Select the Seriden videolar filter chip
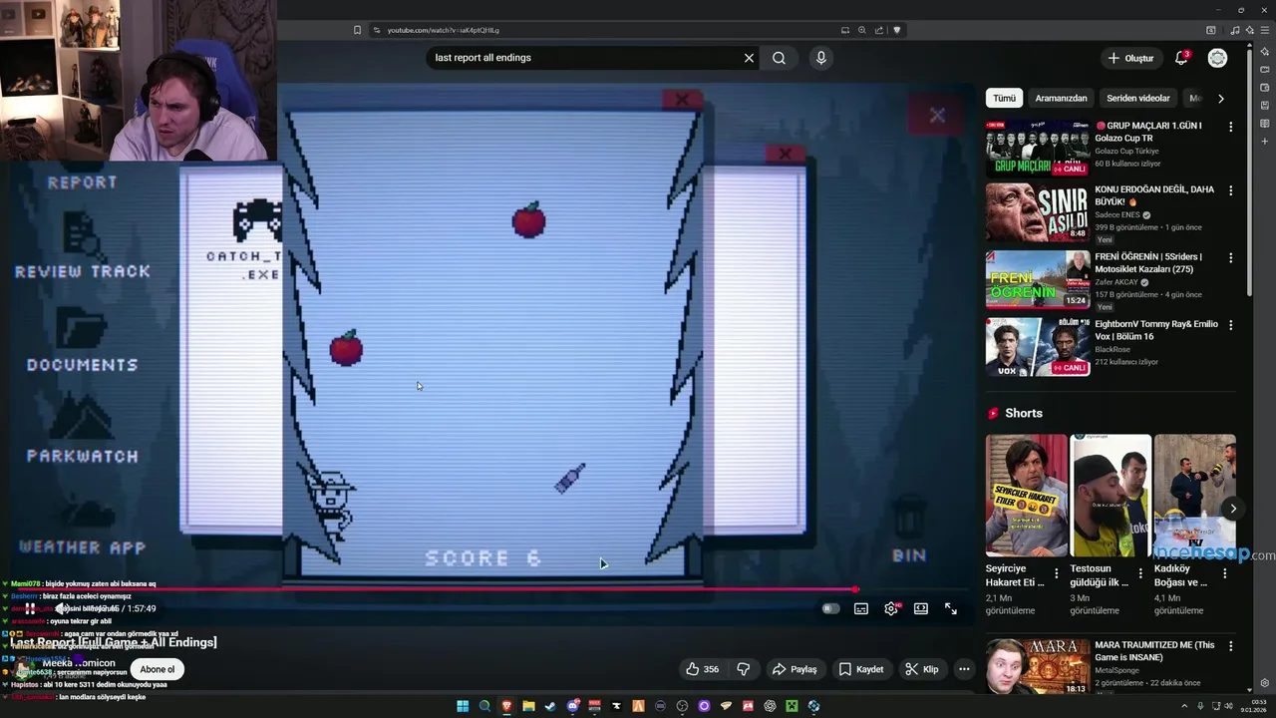The height and width of the screenshot is (718, 1276). [x=1138, y=98]
